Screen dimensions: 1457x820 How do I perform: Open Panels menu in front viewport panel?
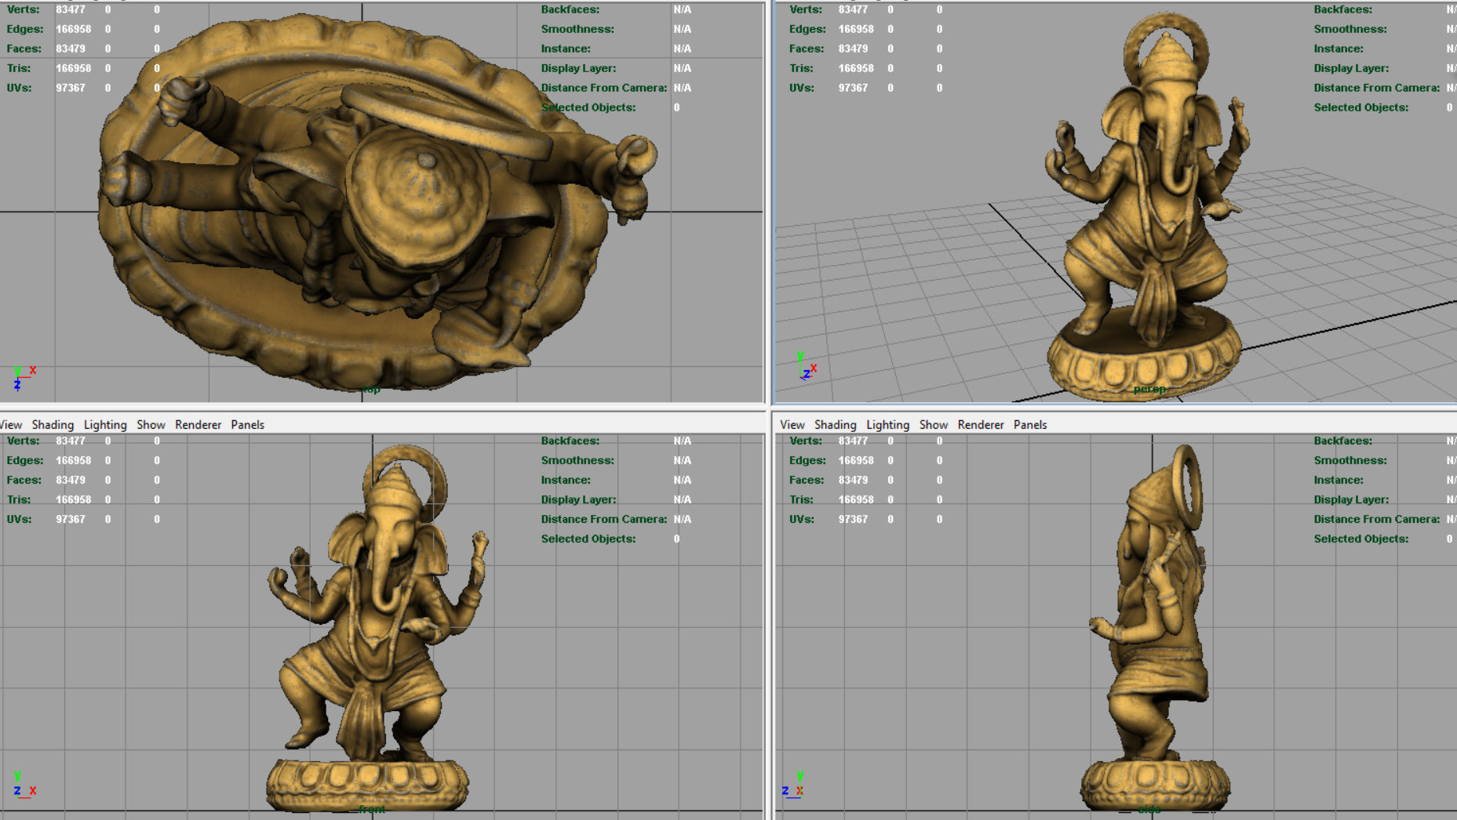247,424
